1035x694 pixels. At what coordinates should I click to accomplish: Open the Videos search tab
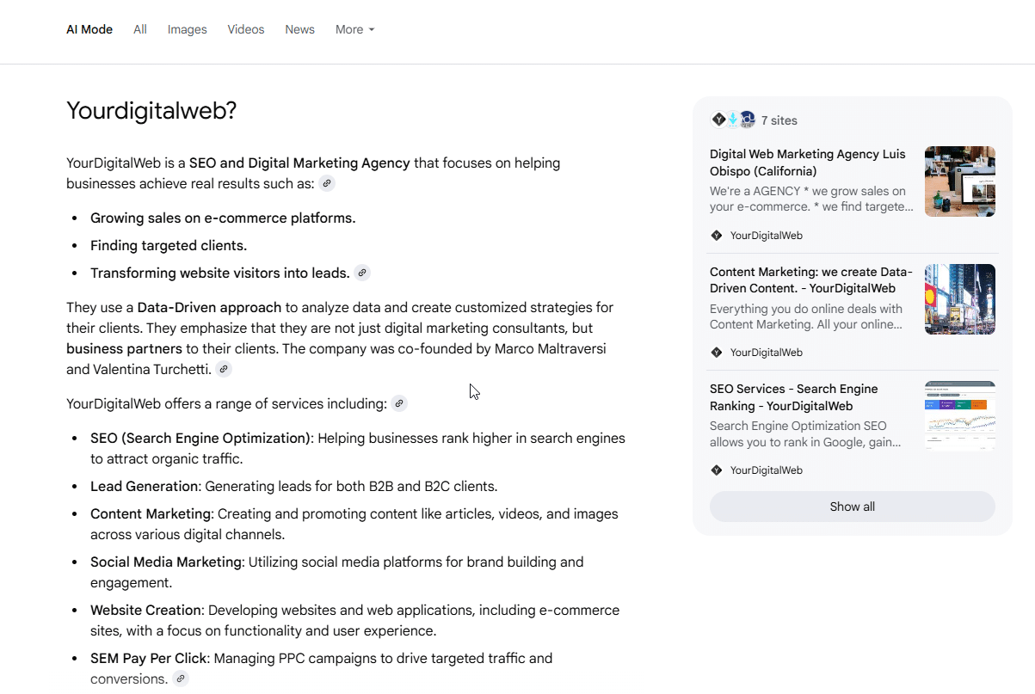coord(246,29)
